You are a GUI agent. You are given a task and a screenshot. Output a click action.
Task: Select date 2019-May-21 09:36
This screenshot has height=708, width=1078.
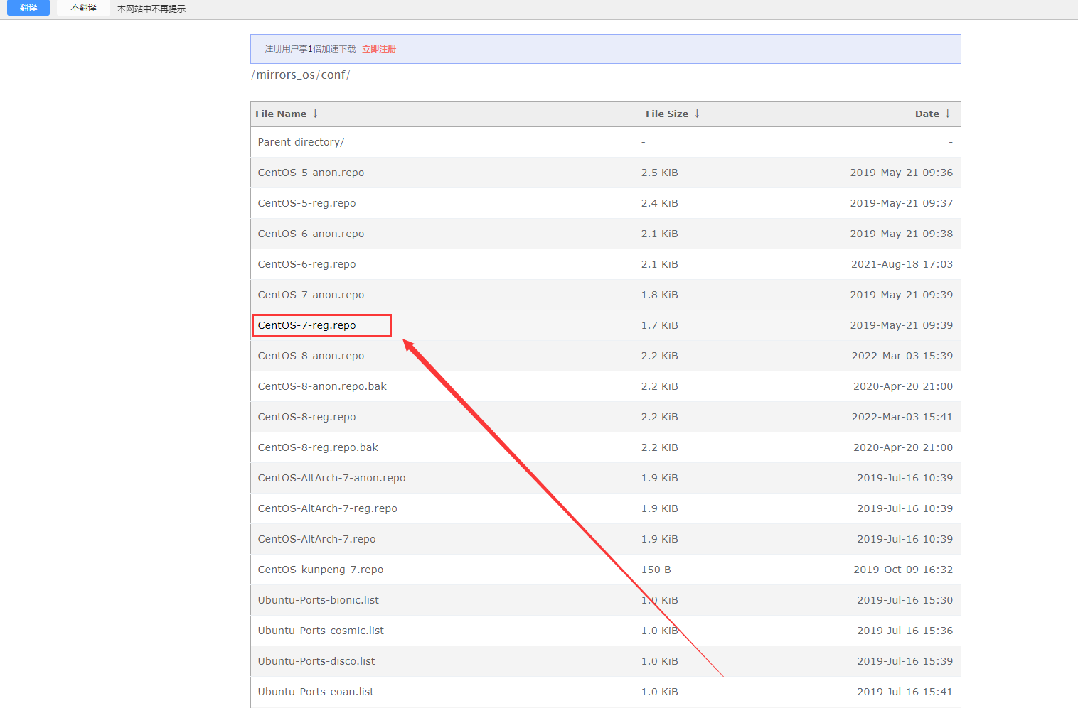point(901,173)
